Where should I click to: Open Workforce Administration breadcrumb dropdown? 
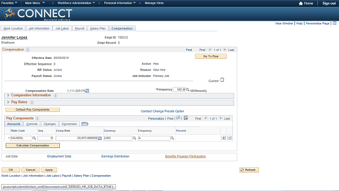pyautogui.click(x=76, y=3)
